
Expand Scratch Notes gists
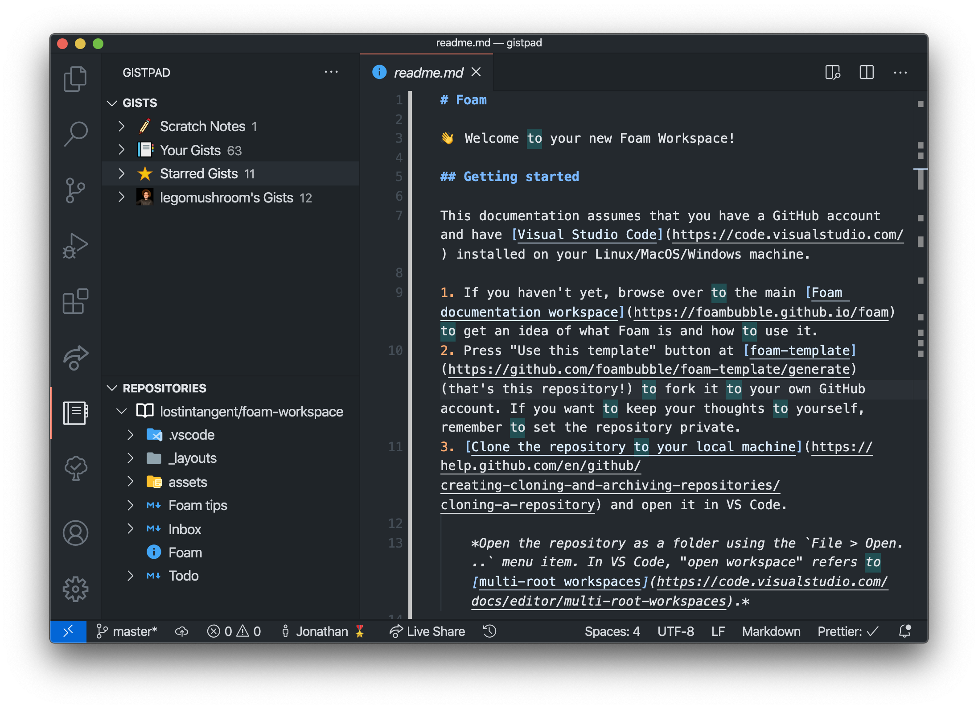(x=121, y=127)
